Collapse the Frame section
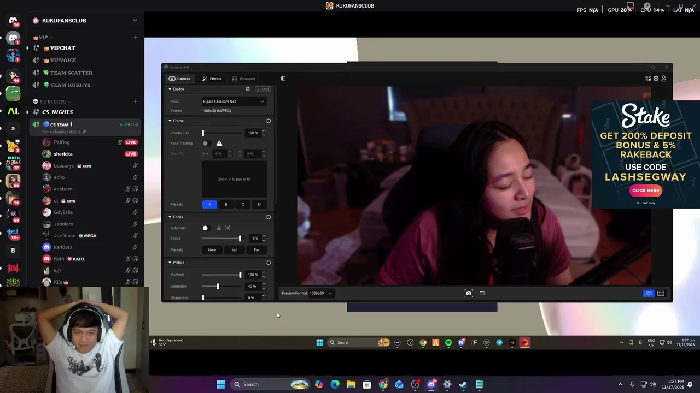Viewport: 700px width, 393px height. [x=170, y=121]
